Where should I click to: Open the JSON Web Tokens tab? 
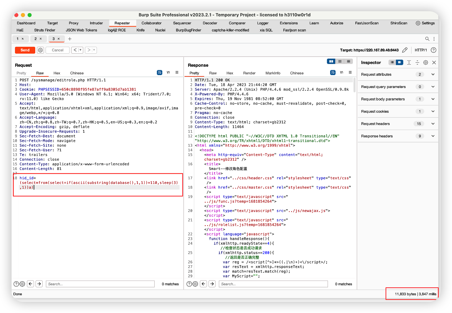click(82, 30)
